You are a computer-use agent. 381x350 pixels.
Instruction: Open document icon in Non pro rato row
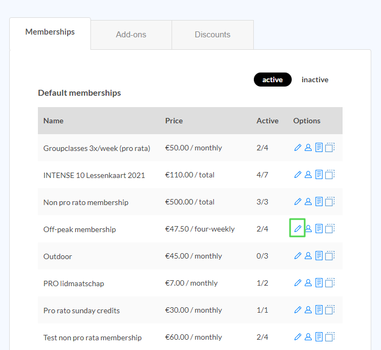(319, 202)
